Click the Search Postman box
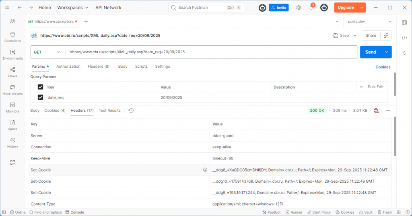 point(206,8)
